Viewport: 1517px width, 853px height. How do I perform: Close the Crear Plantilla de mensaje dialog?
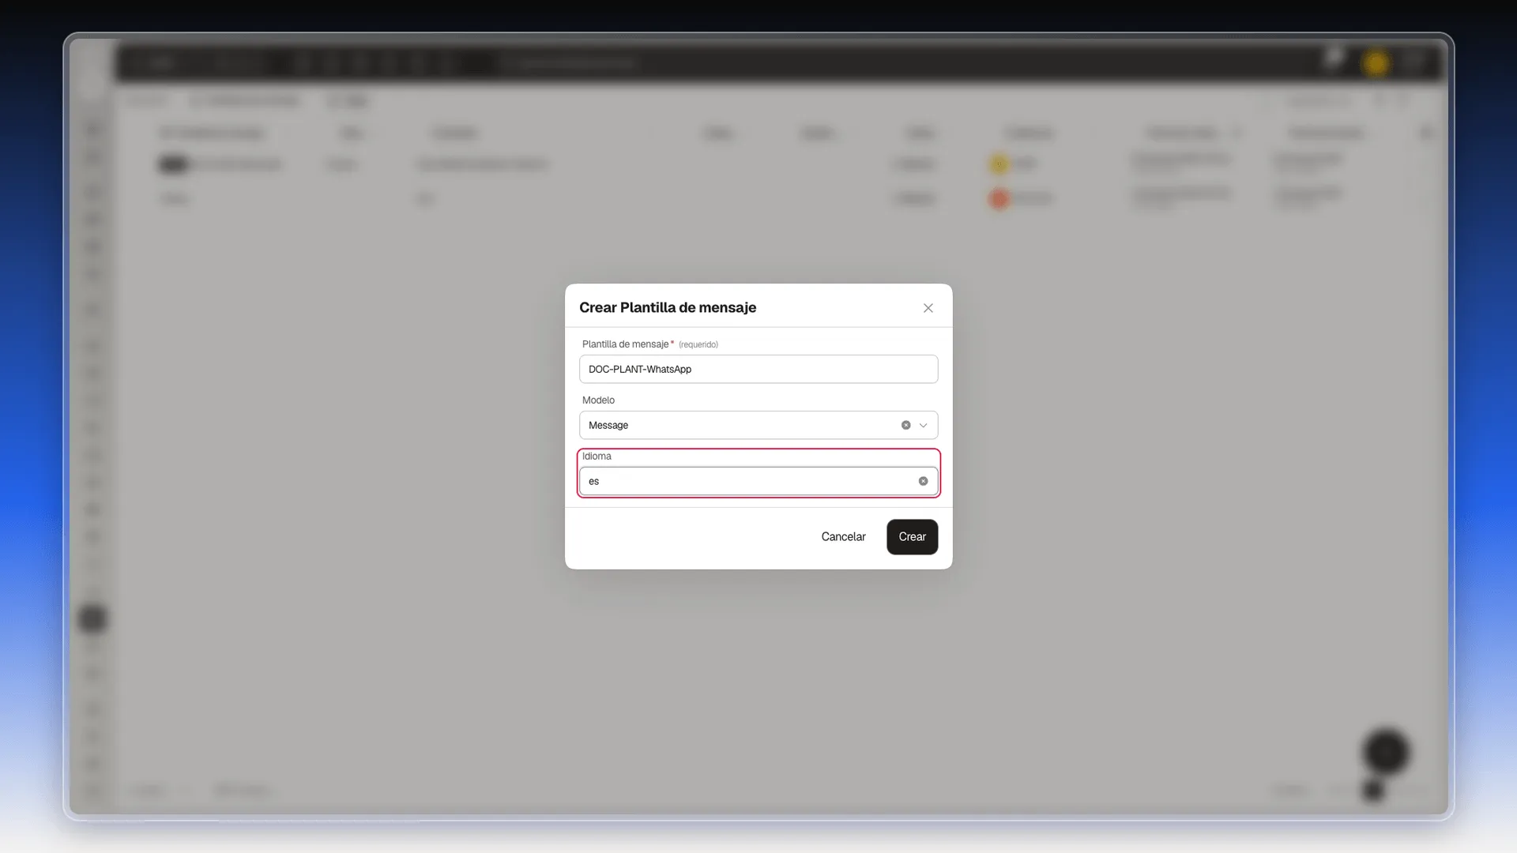[928, 308]
